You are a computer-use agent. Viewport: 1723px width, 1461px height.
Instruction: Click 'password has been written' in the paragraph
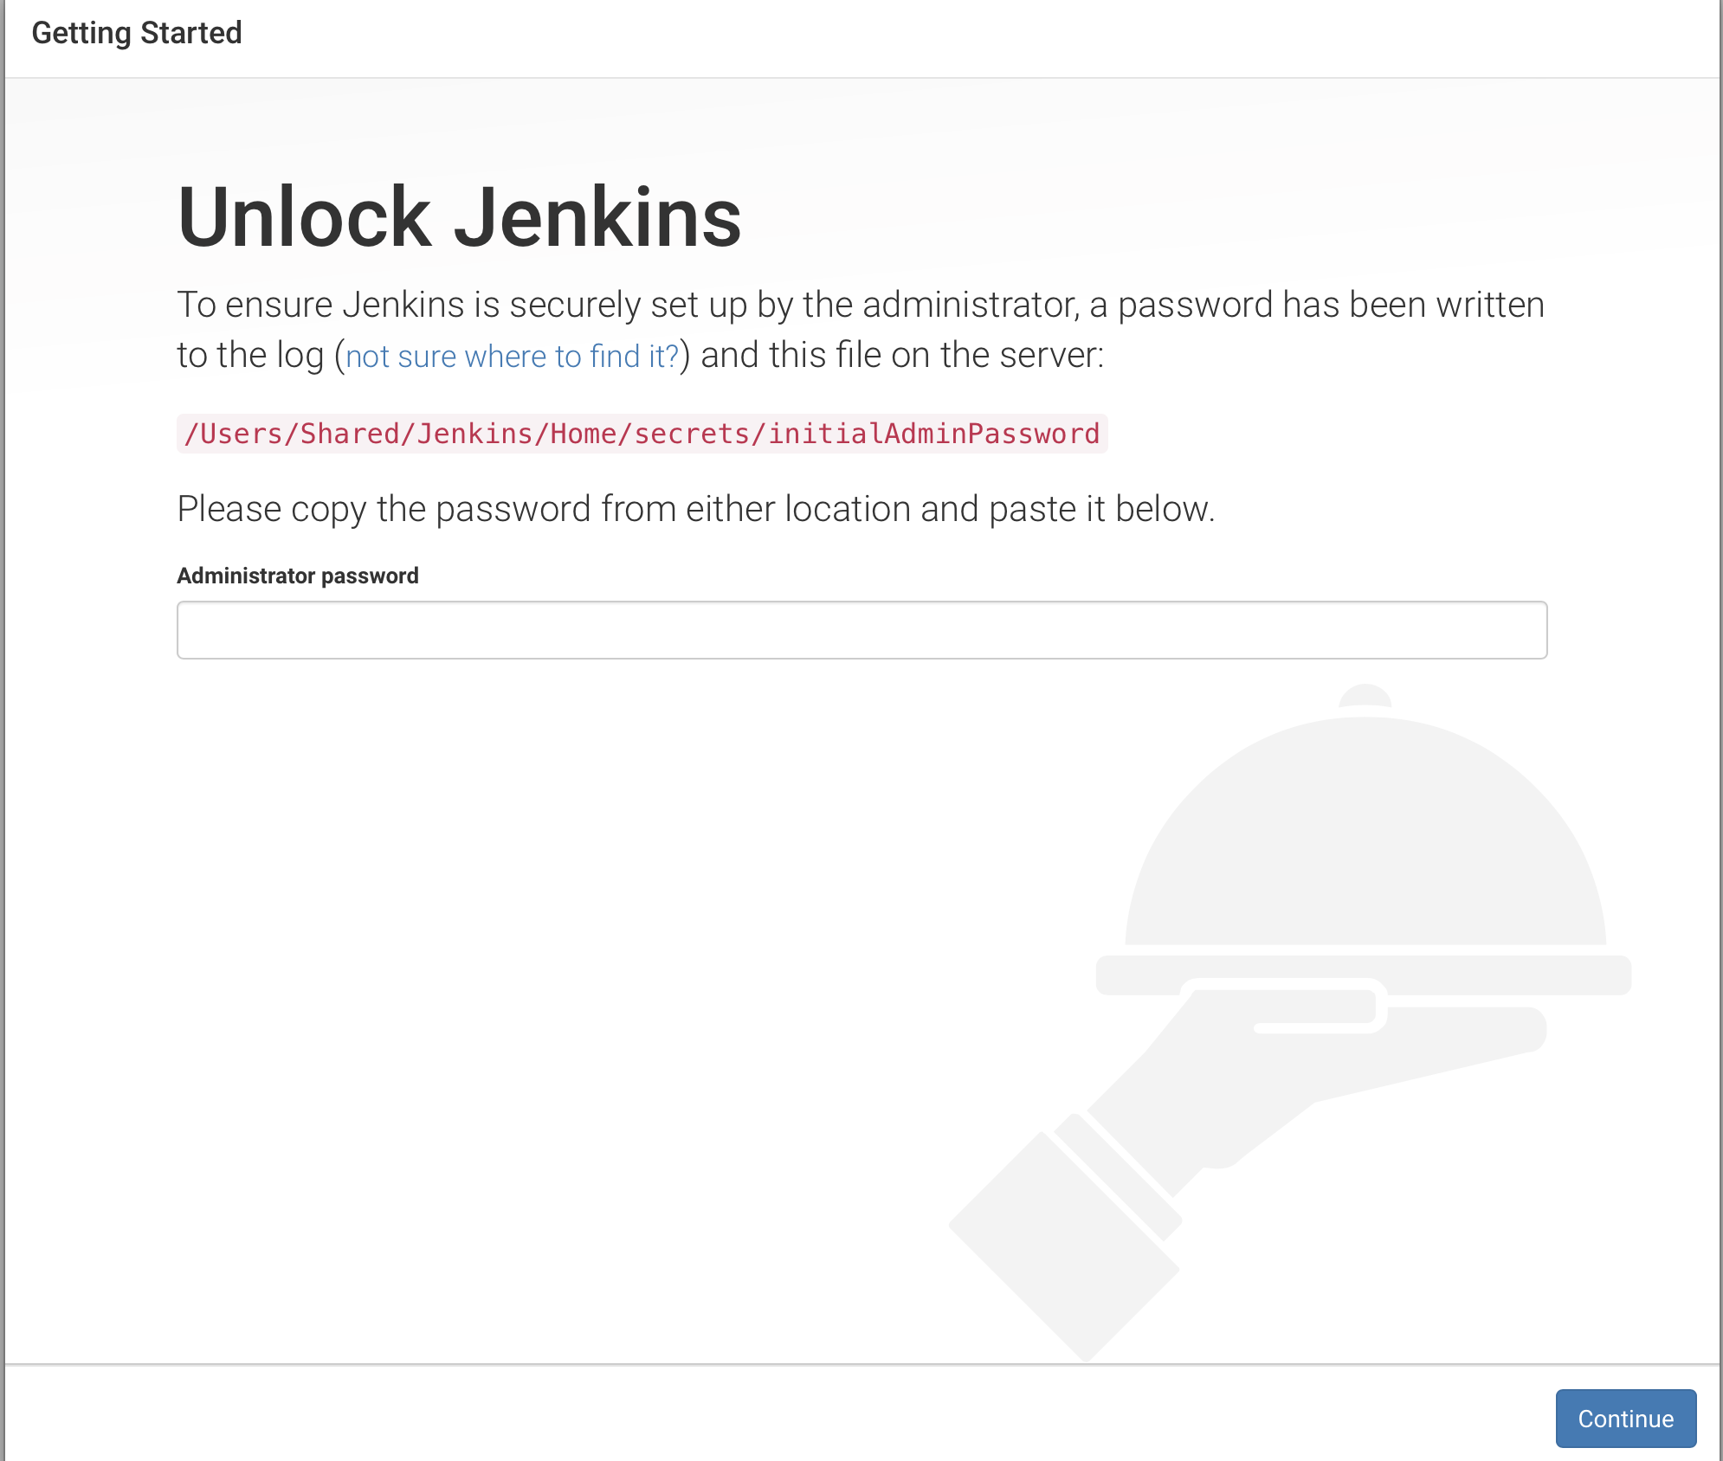[1331, 305]
